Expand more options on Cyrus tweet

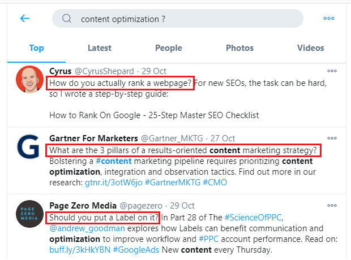(x=332, y=71)
